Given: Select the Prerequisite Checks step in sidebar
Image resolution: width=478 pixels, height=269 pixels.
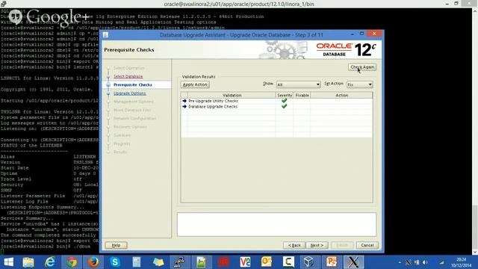Looking at the screenshot, I should point(133,84).
